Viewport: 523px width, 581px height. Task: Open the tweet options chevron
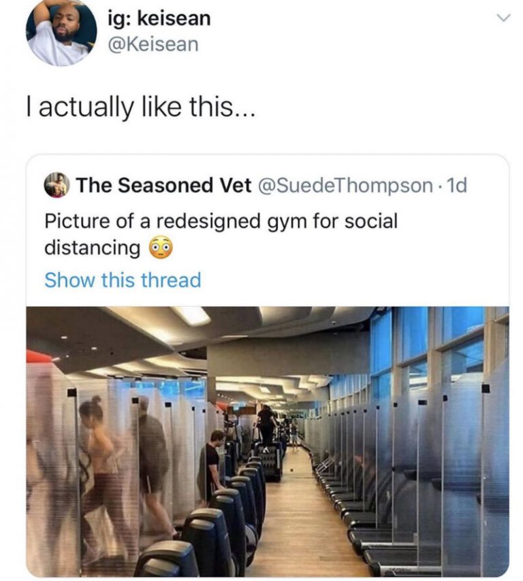(503, 20)
